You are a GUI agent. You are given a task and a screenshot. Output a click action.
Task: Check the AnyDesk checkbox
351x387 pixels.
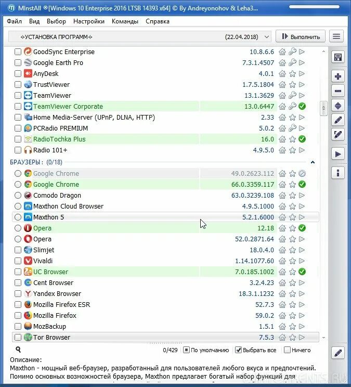[18, 73]
